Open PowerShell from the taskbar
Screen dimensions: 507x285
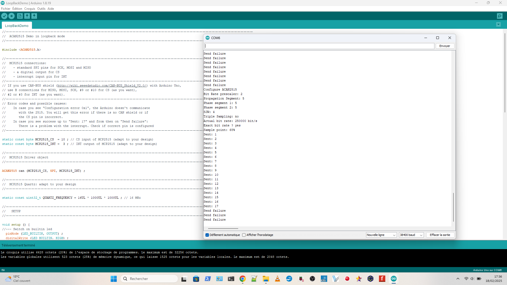pyautogui.click(x=208, y=279)
